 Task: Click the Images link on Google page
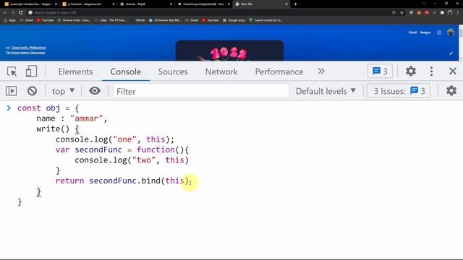point(425,32)
